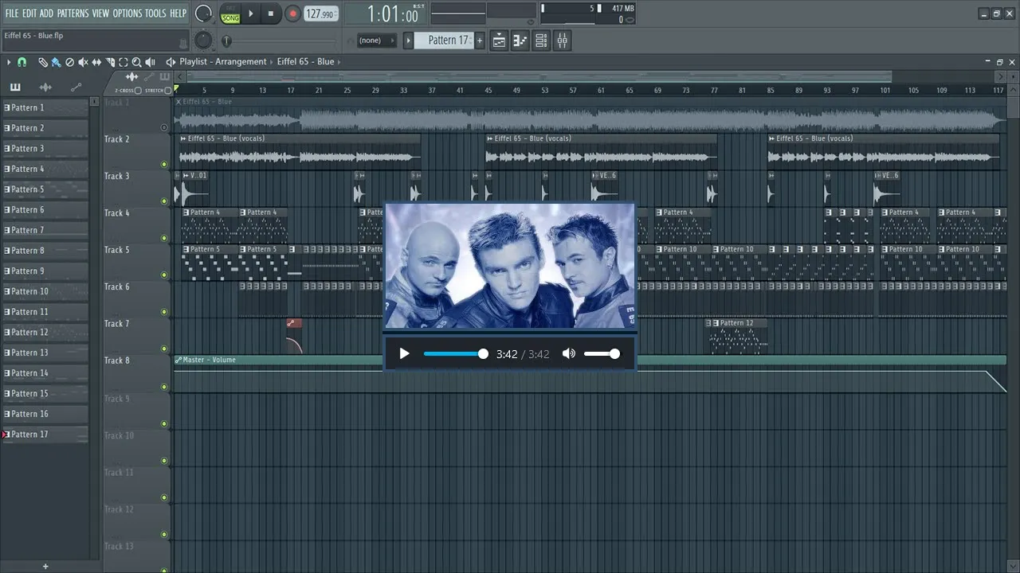The image size is (1020, 573).
Task: Show audio clips in the picker panel
Action: click(45, 87)
